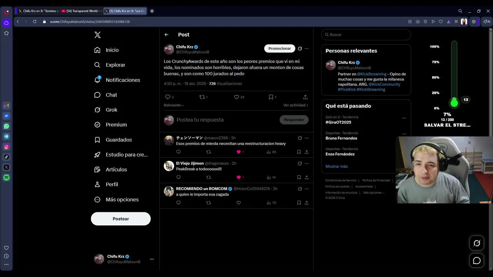This screenshot has width=493, height=277.
Task: Open Explorar in the sidebar
Action: [x=110, y=65]
